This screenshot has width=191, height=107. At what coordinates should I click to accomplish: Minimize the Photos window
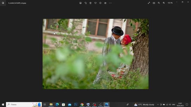(x=177, y=2)
